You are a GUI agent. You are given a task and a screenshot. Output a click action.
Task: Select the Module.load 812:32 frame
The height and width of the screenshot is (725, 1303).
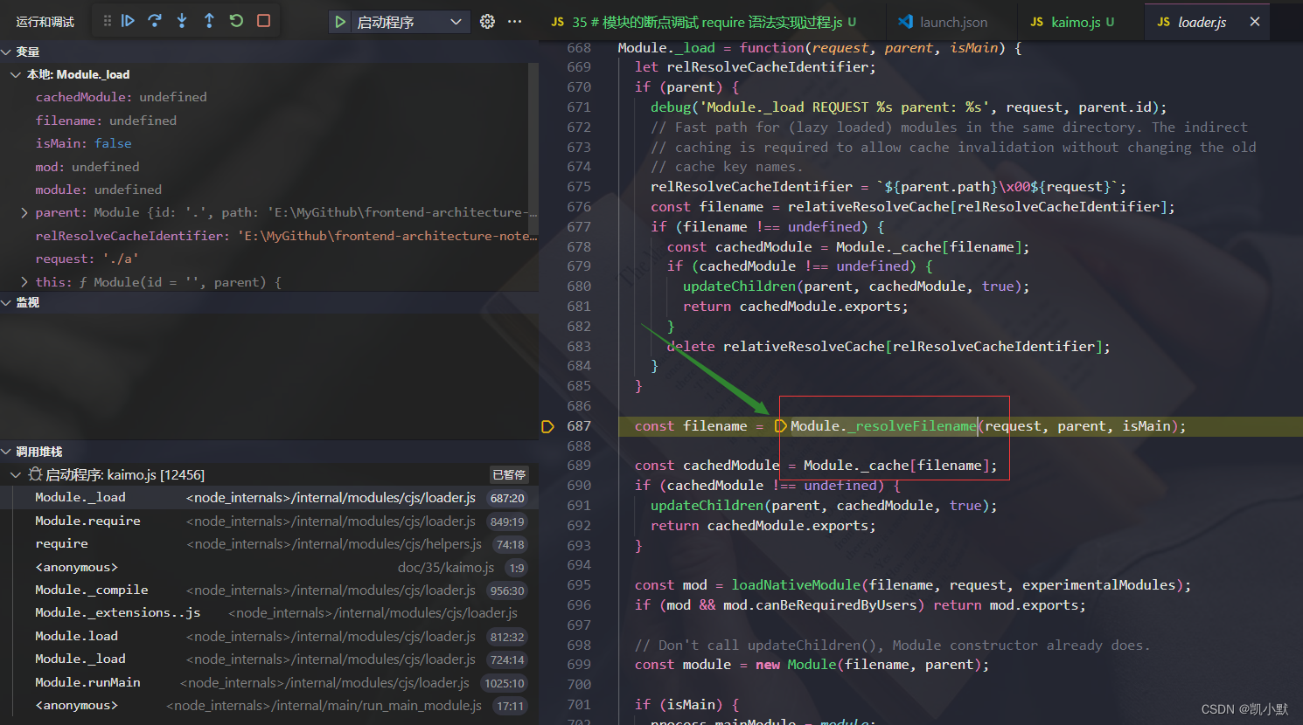(x=269, y=637)
